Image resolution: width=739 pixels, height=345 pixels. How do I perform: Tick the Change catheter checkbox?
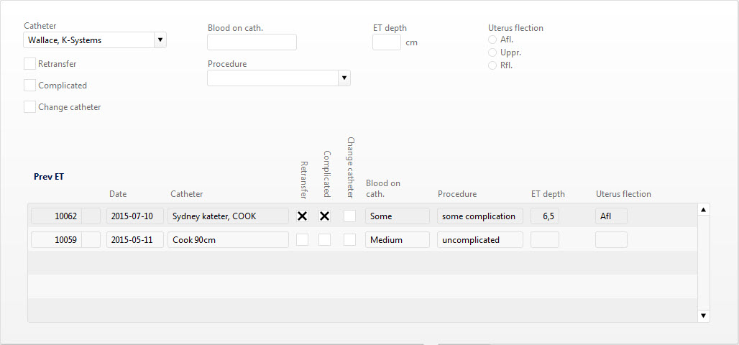tap(29, 107)
